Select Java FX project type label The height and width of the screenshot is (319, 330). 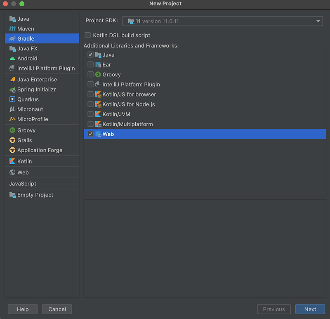[x=27, y=48]
